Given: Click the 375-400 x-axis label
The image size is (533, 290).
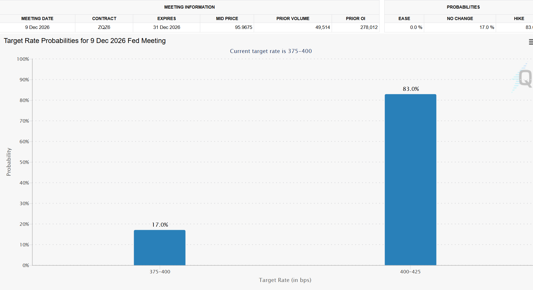Looking at the screenshot, I should click(160, 272).
